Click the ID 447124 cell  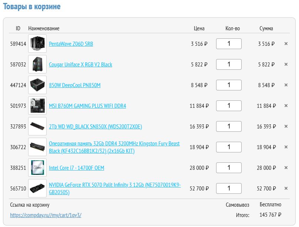18,85
